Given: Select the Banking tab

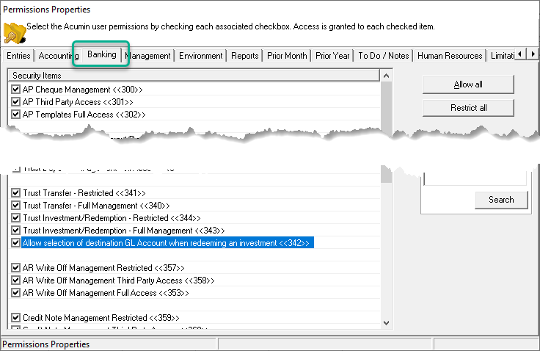Looking at the screenshot, I should (x=101, y=54).
